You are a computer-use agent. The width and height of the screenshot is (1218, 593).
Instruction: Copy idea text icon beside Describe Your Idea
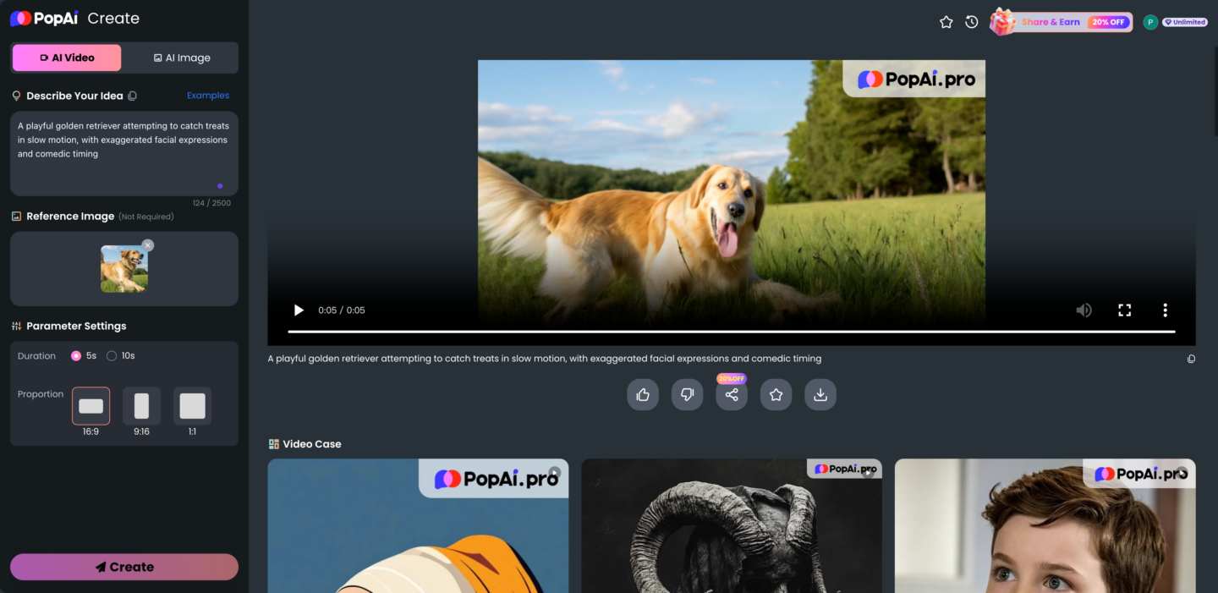[x=132, y=96]
